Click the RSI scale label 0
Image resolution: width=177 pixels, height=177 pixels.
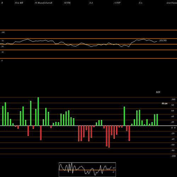(x=2, y=61)
